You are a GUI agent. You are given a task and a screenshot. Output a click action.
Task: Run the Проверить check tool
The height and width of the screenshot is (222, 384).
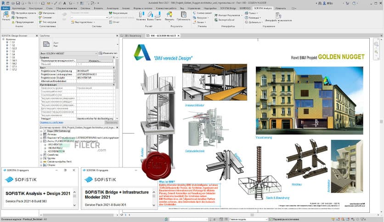click(x=19, y=17)
